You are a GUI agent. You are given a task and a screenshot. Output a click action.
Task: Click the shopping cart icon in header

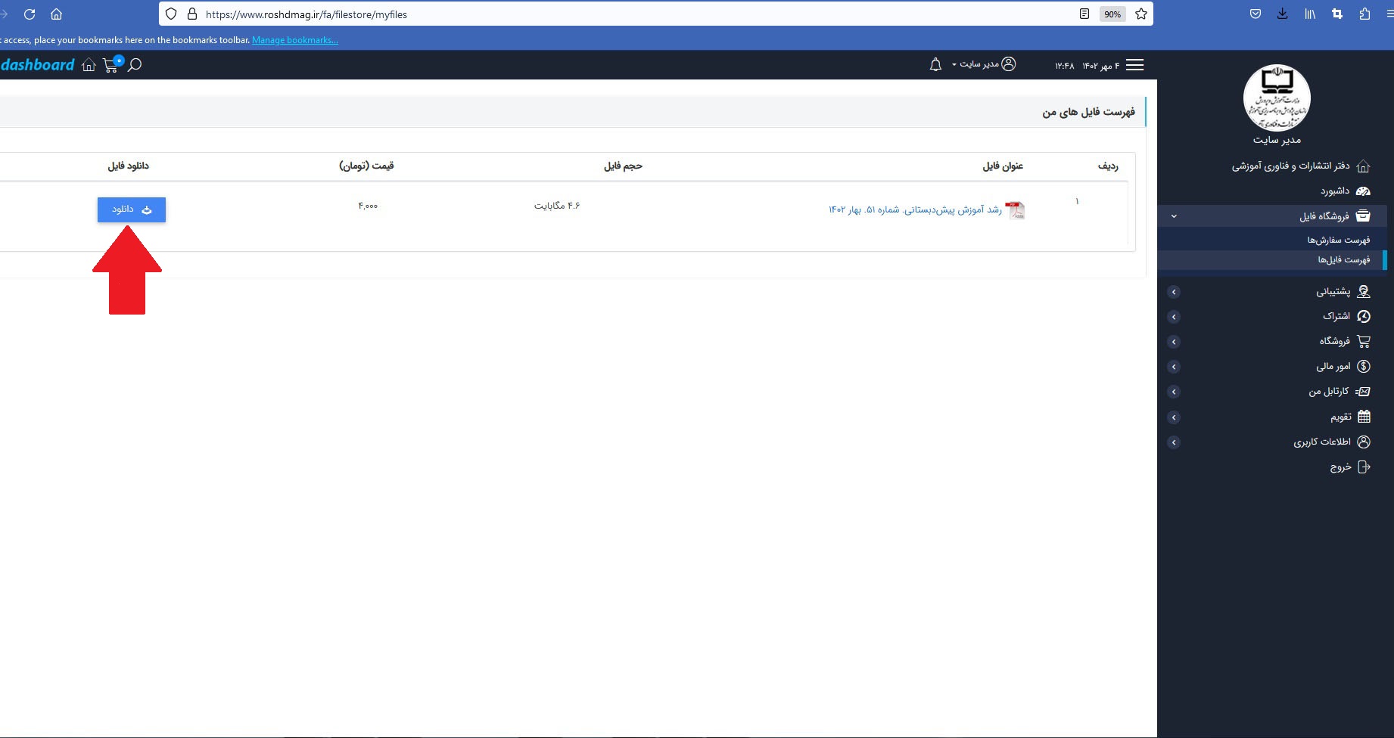[x=111, y=65]
